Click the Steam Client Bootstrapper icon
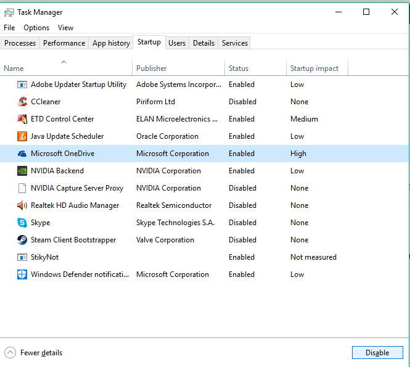This screenshot has height=367, width=410. 22,240
